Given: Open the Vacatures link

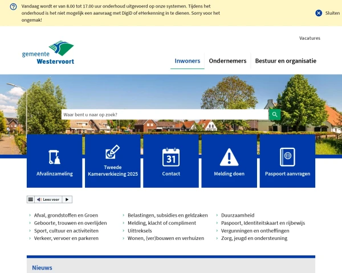Looking at the screenshot, I should pyautogui.click(x=310, y=38).
